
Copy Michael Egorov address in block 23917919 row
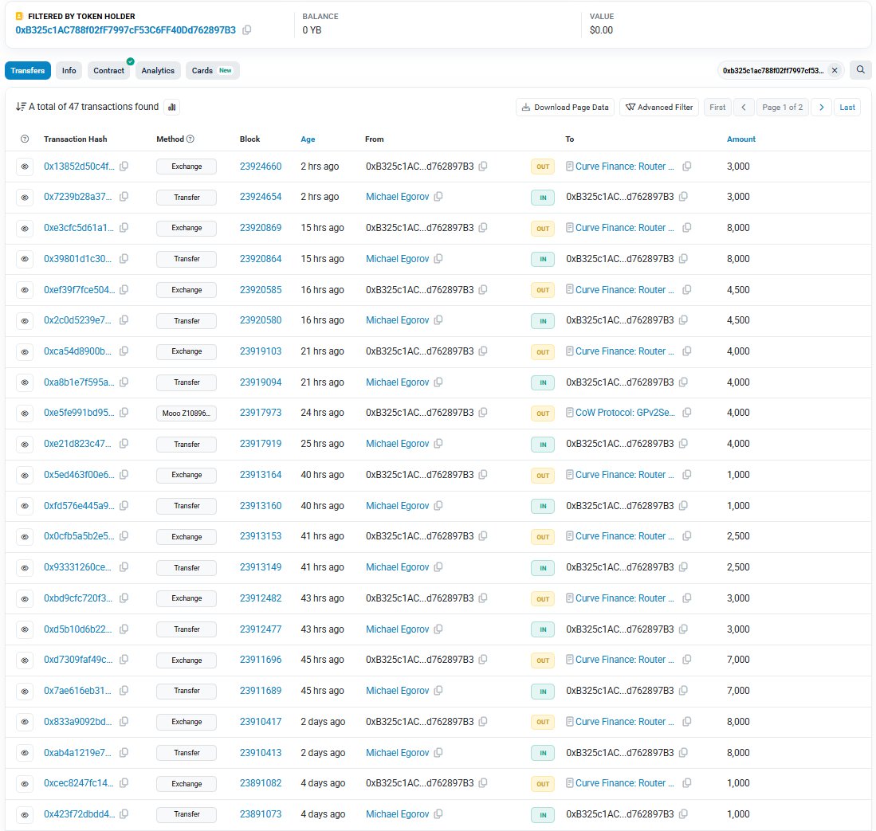pyautogui.click(x=438, y=444)
